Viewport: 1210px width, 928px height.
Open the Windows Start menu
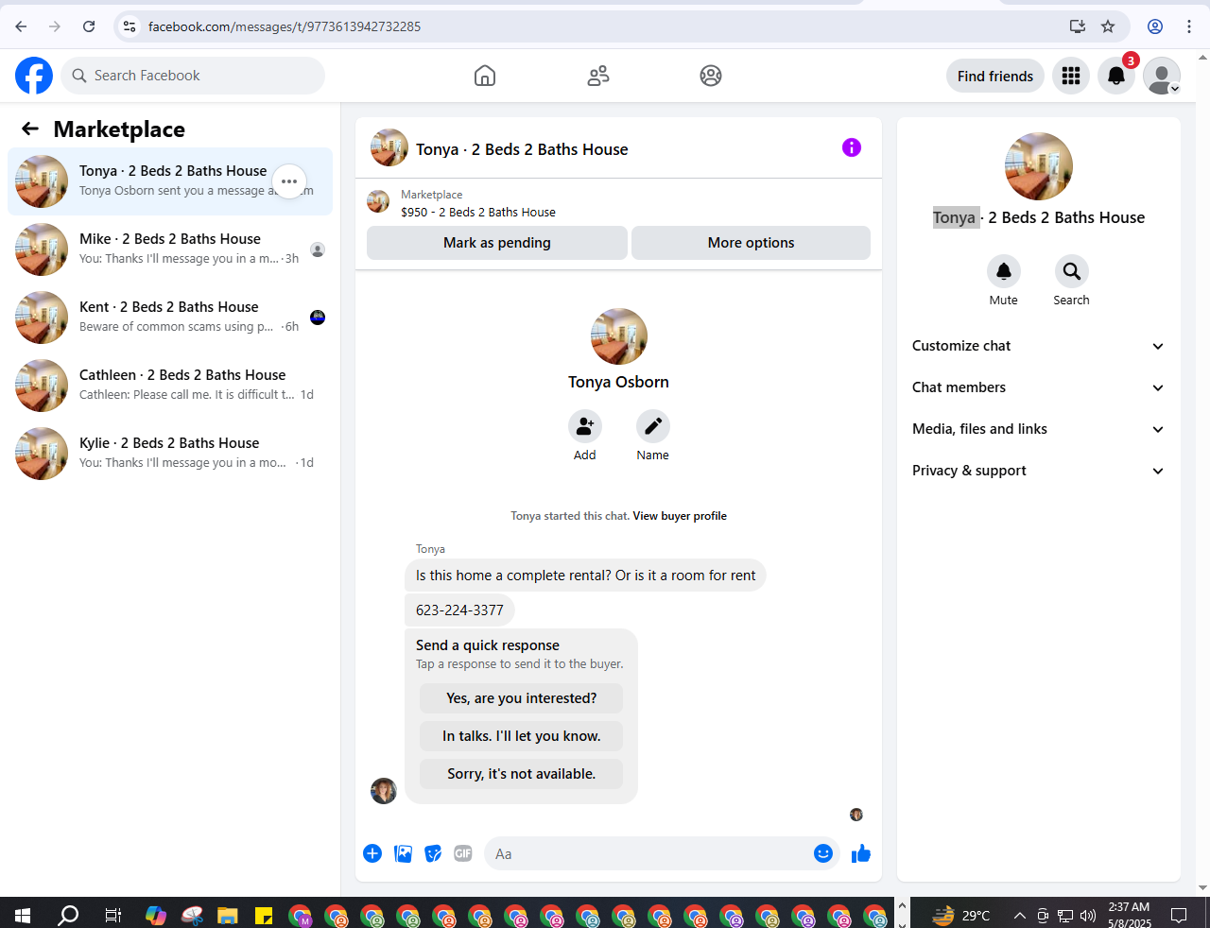pyautogui.click(x=23, y=915)
